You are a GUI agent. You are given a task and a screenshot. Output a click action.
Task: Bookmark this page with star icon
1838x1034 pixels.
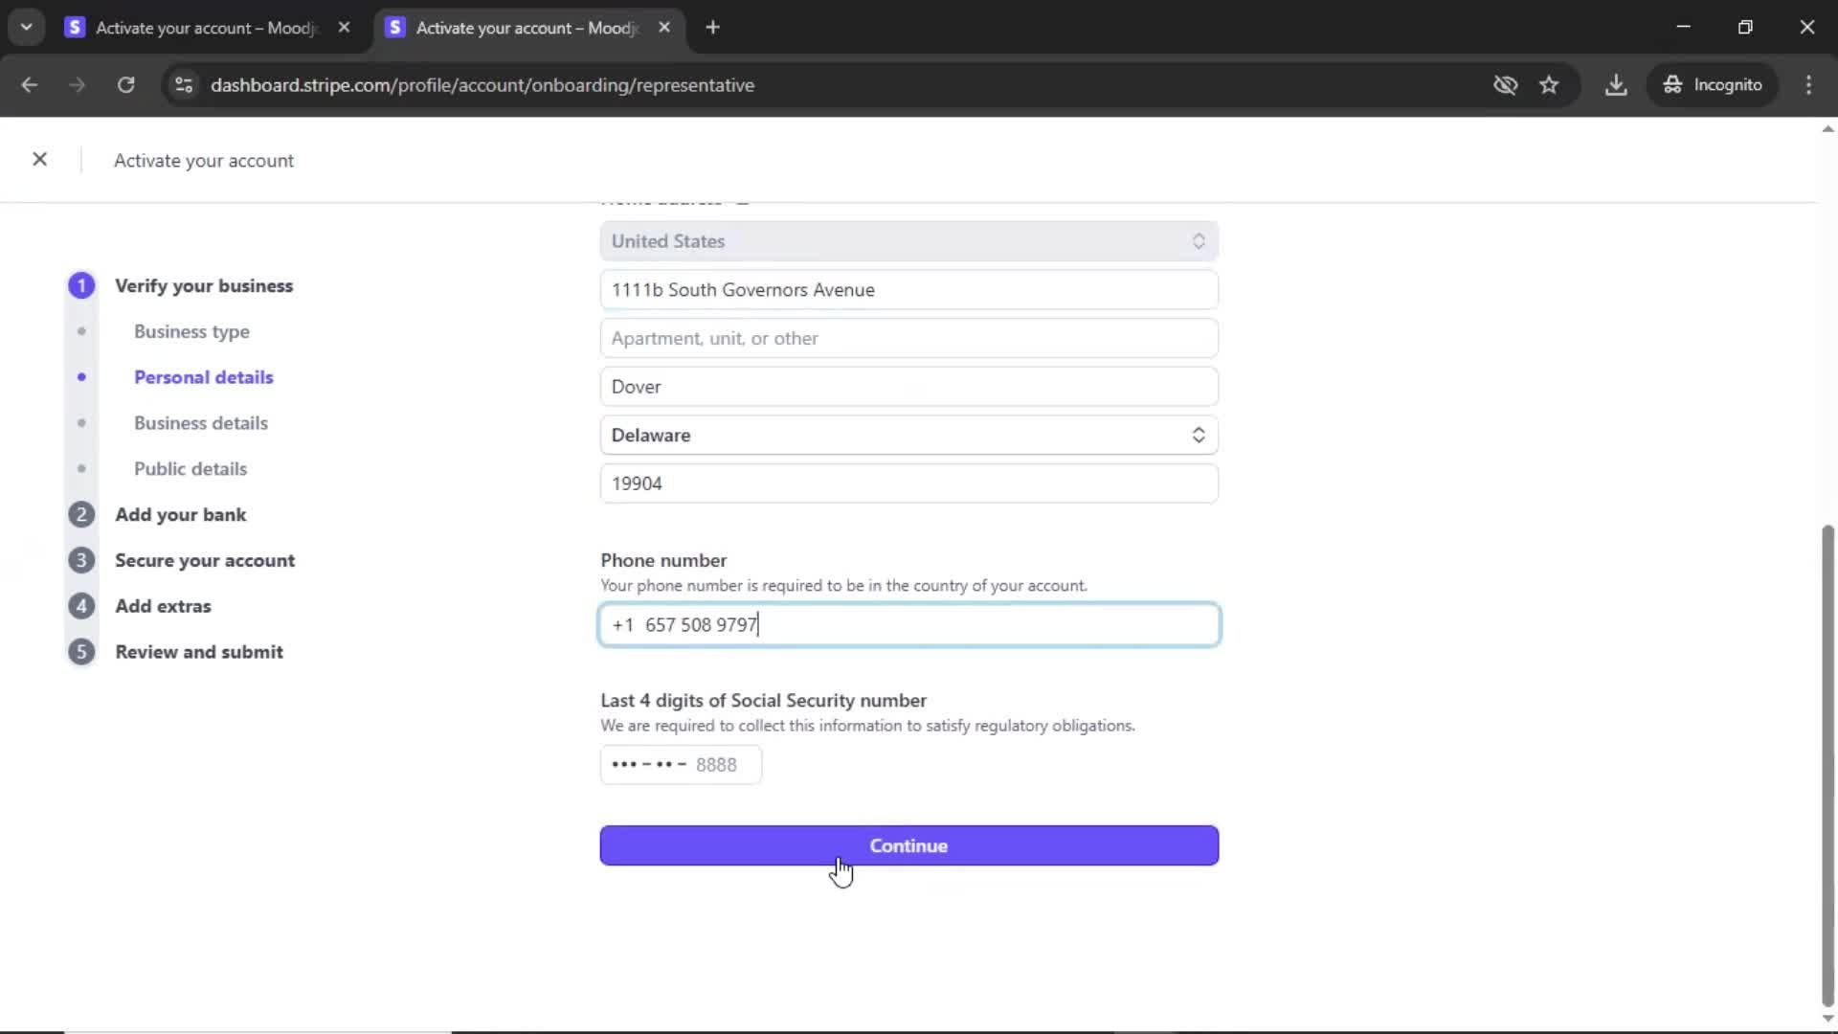point(1549,85)
